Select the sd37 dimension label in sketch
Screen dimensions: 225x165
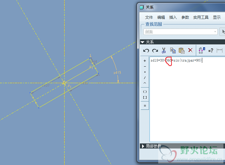(46, 85)
